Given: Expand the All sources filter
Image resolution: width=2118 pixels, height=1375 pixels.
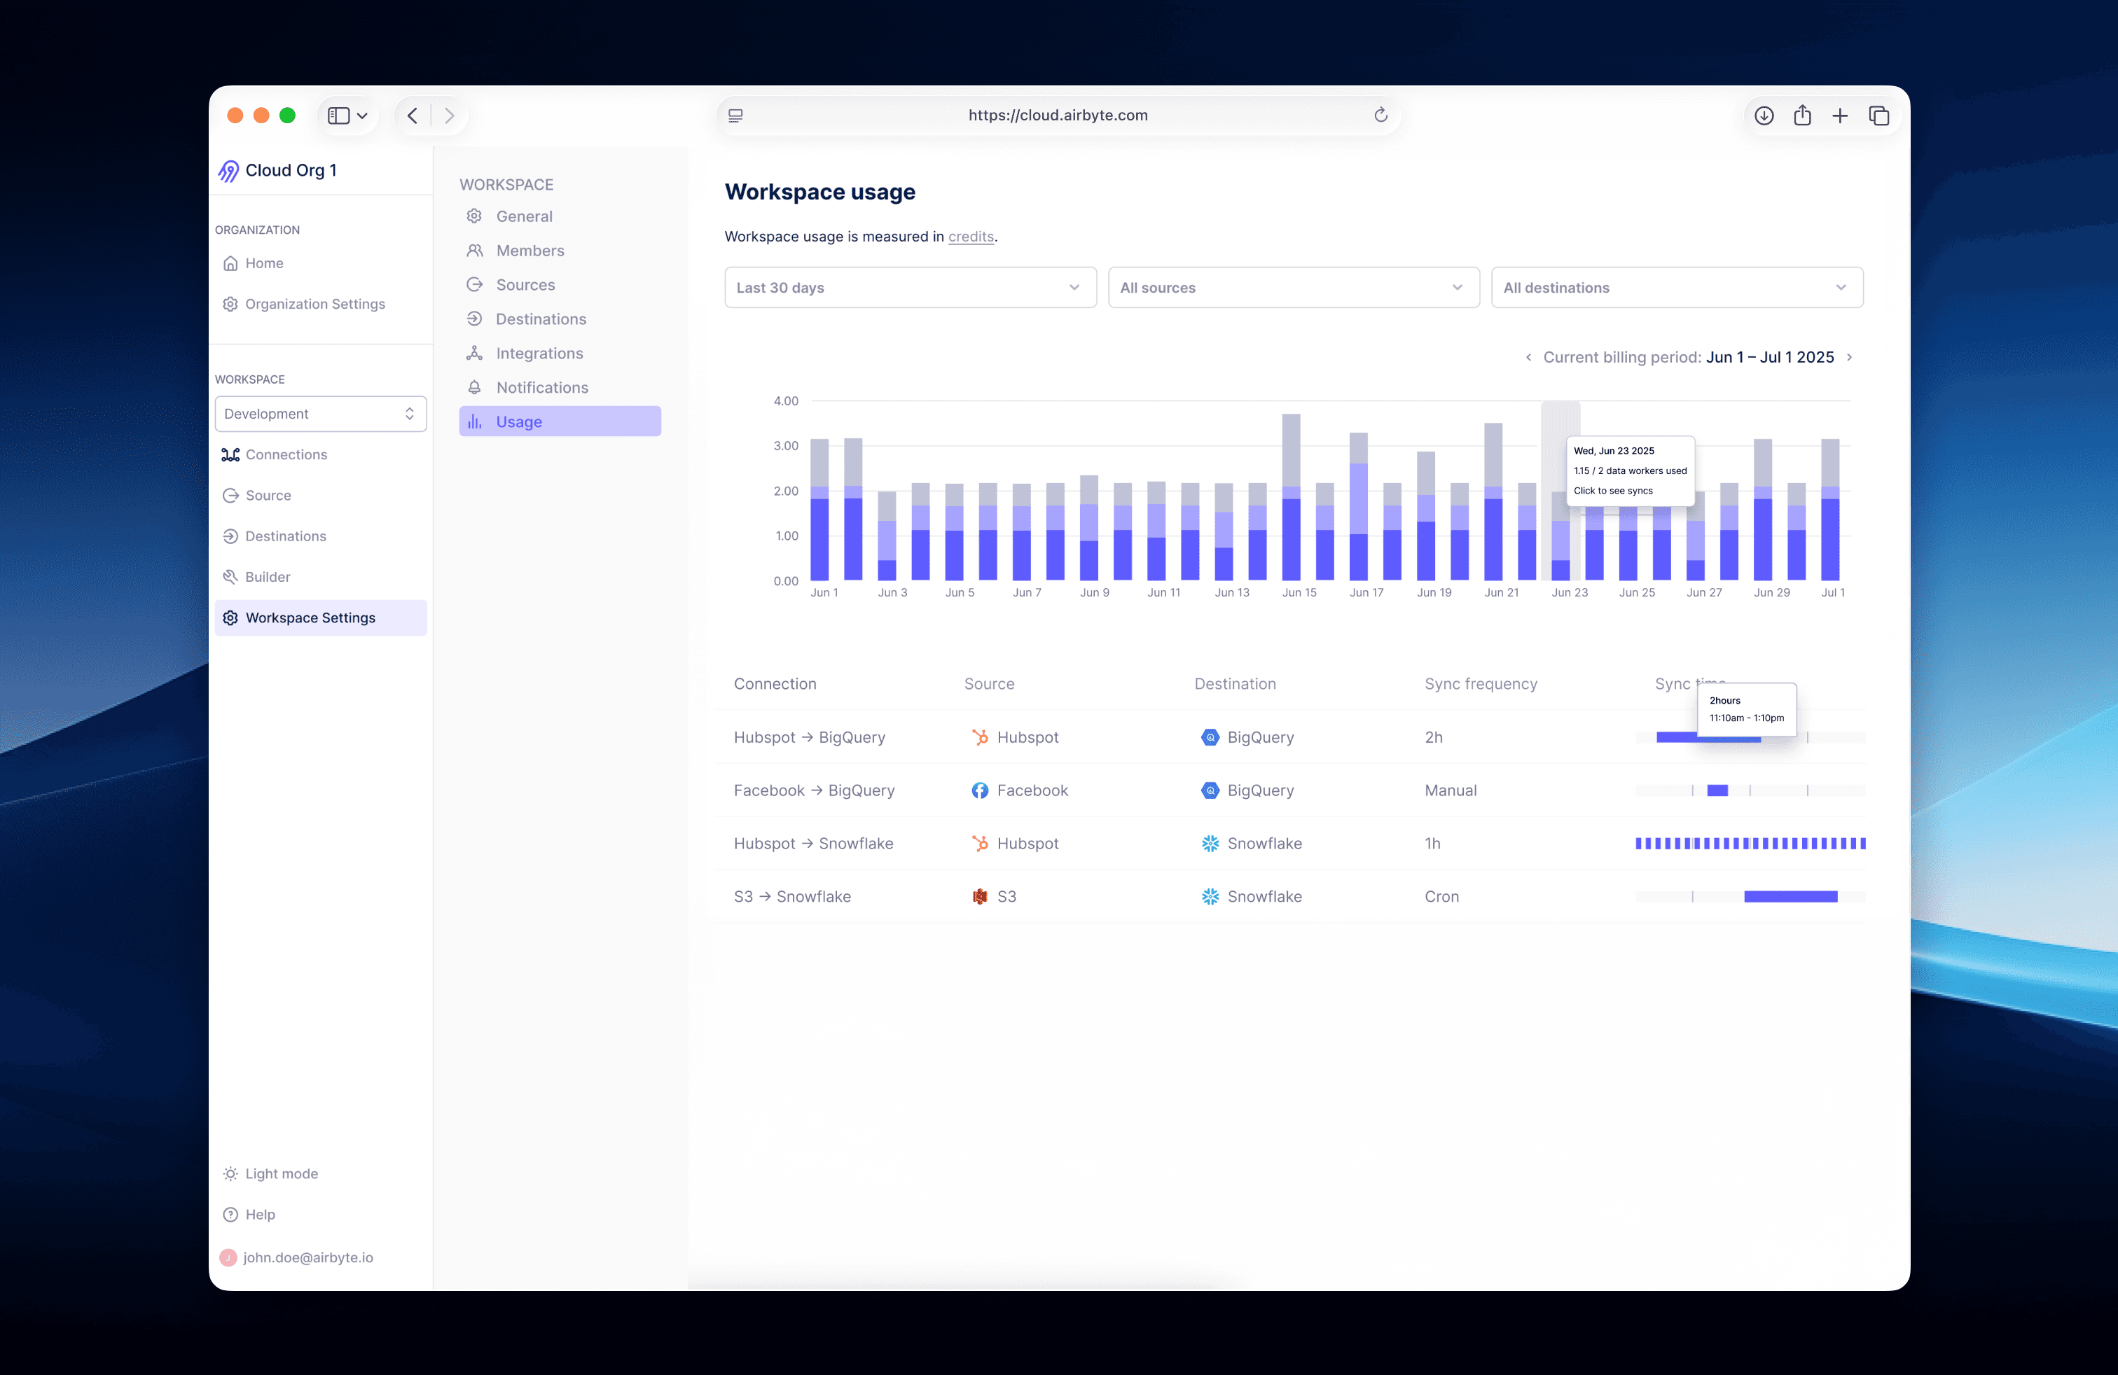Looking at the screenshot, I should [1292, 287].
